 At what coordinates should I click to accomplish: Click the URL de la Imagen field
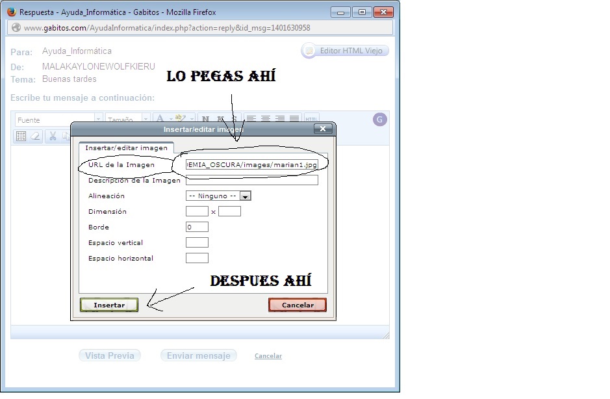click(251, 165)
